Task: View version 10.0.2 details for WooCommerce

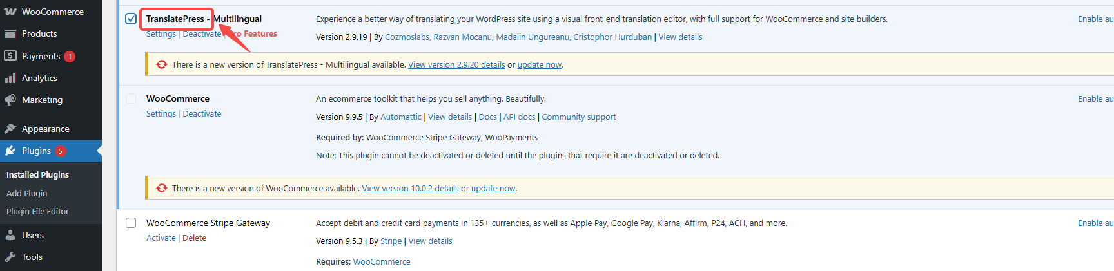Action: click(410, 188)
